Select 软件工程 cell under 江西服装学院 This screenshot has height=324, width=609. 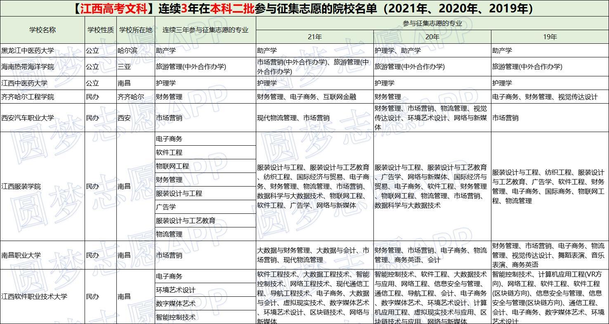coord(205,152)
